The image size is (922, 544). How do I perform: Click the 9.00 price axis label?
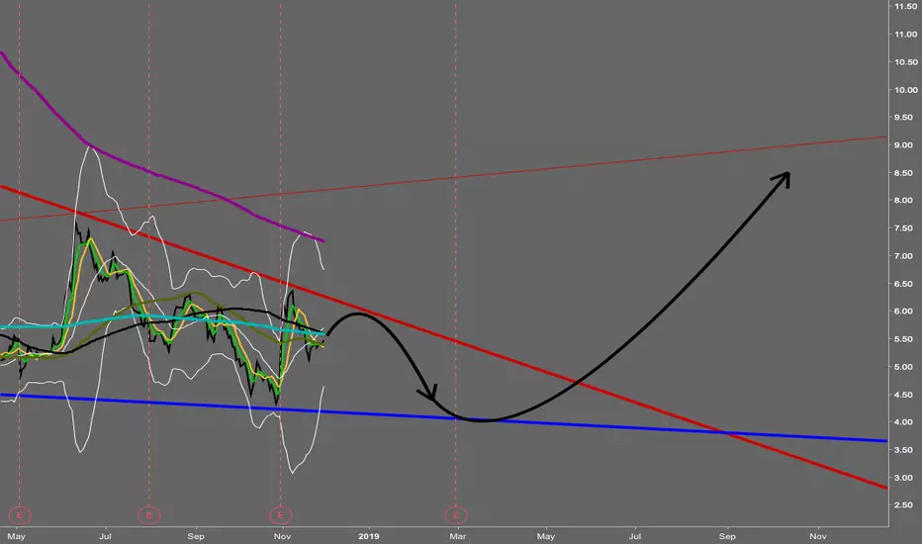(x=904, y=144)
